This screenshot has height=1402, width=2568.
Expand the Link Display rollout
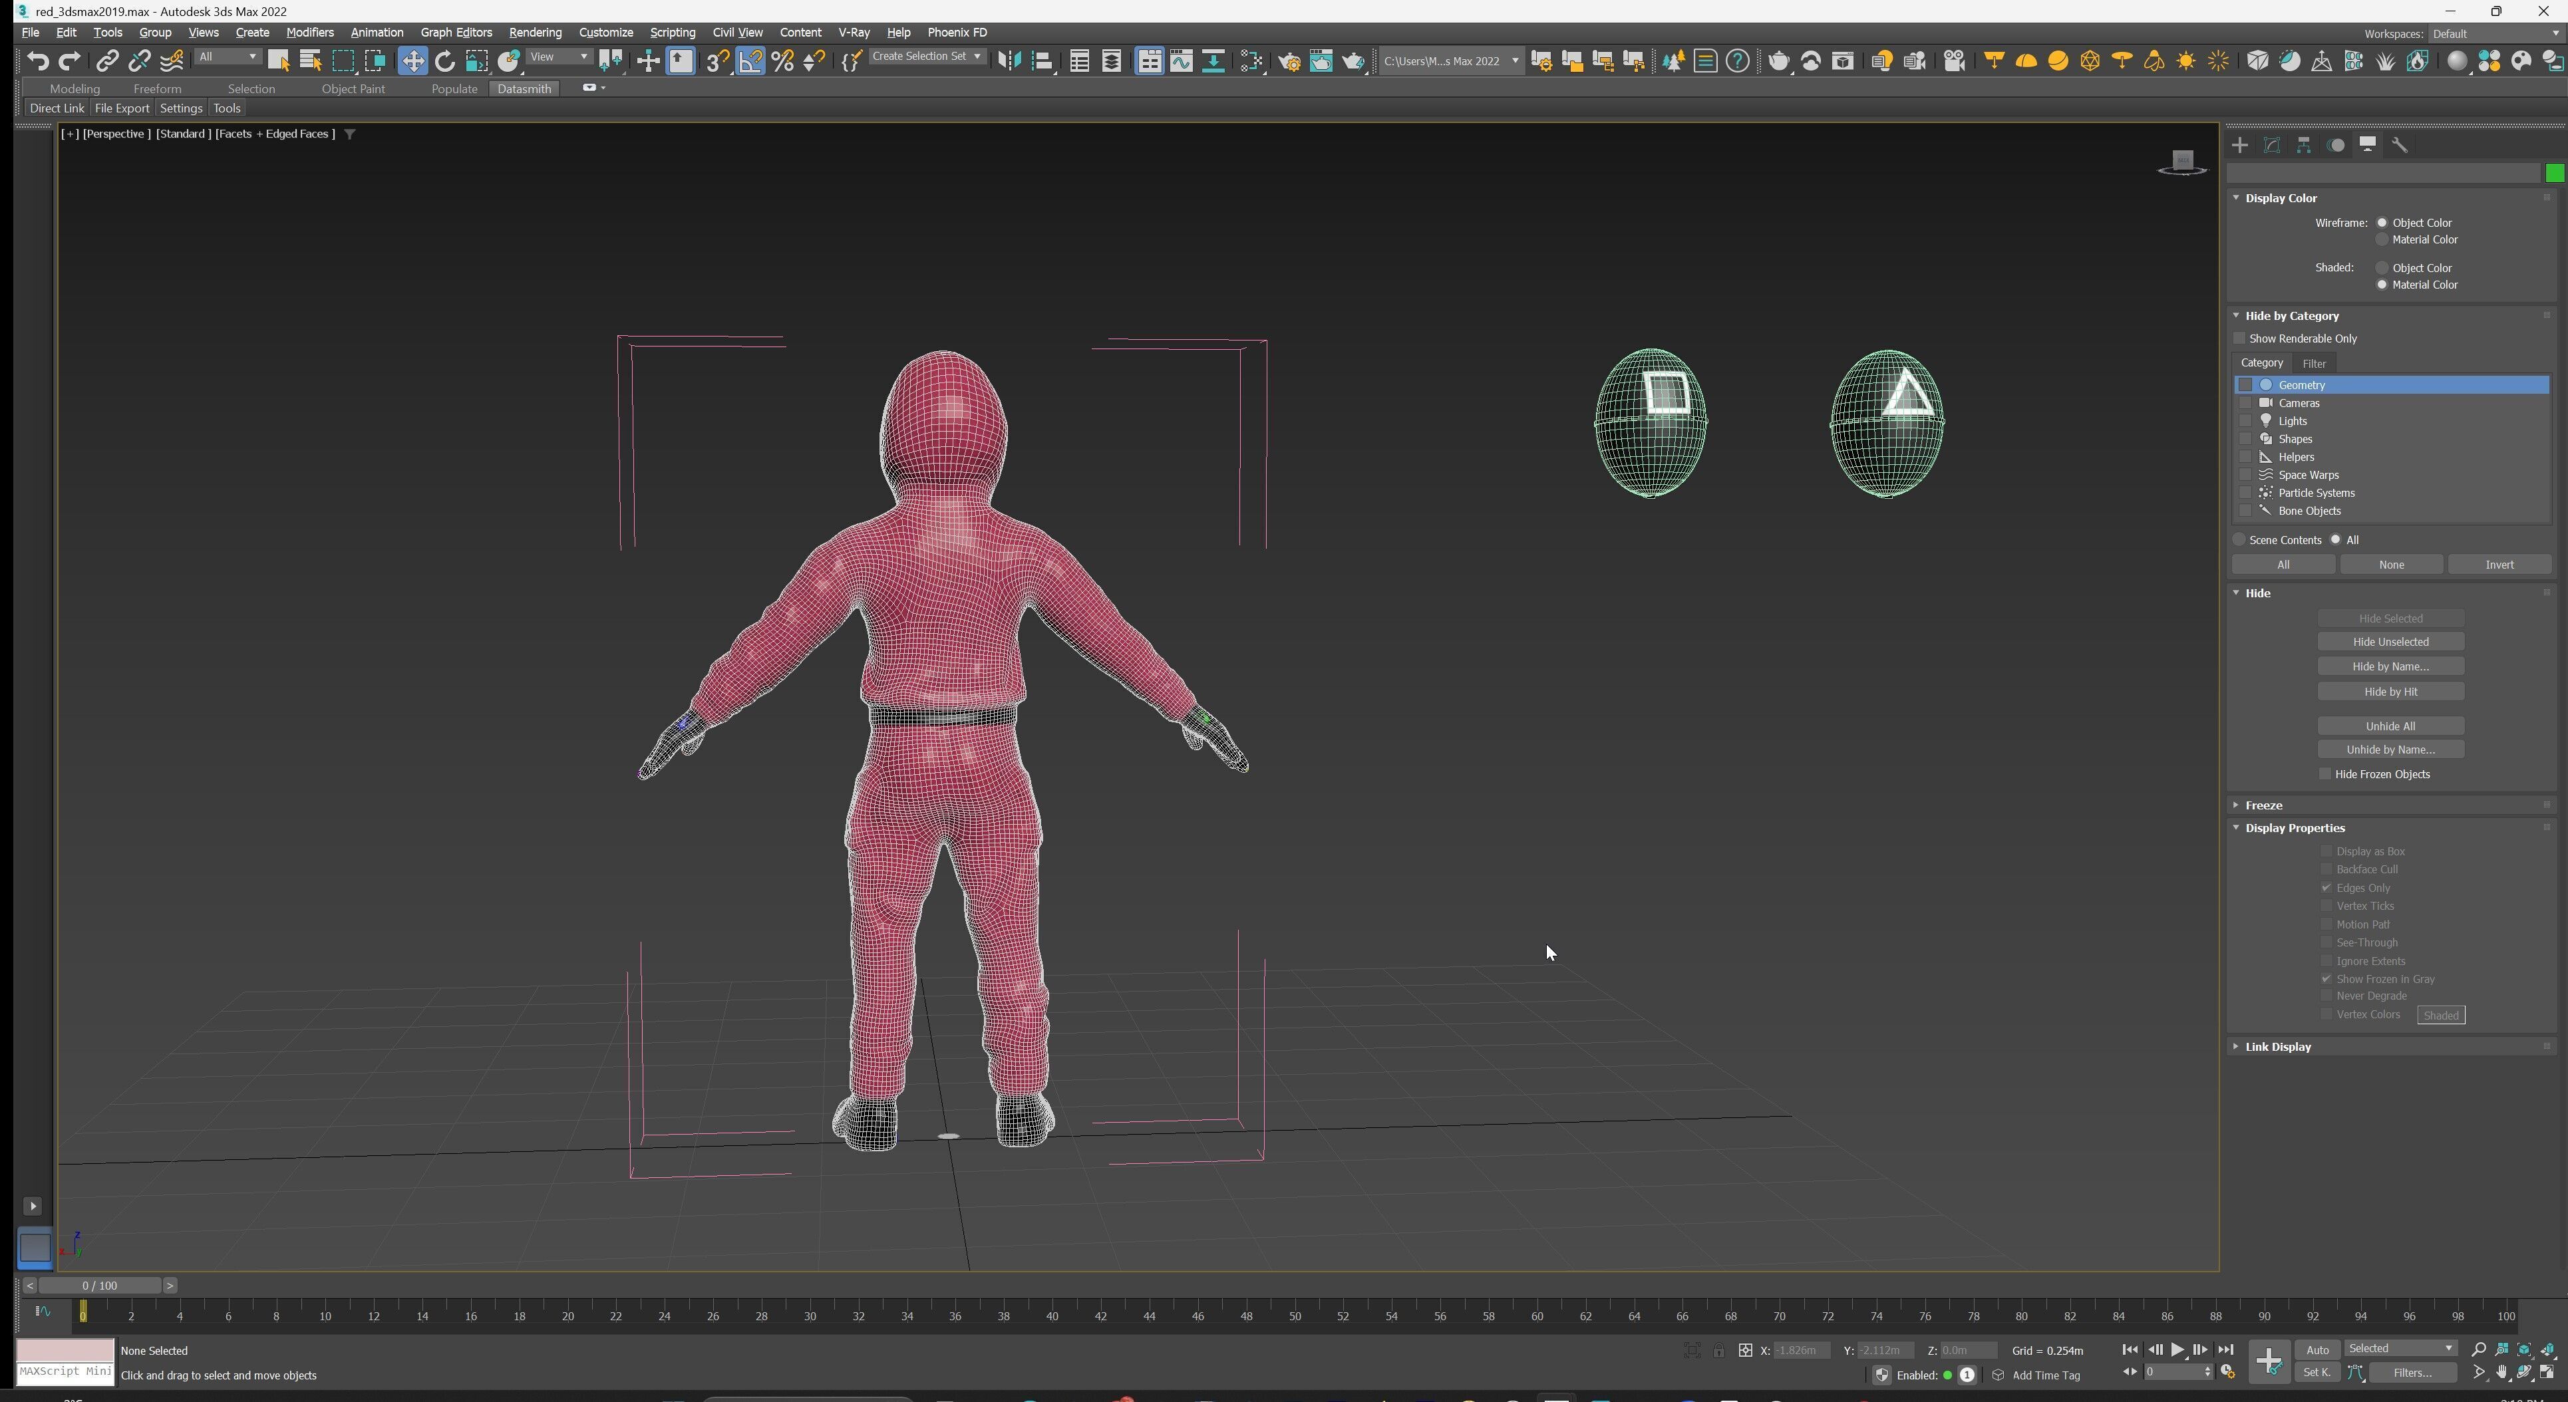[2278, 1048]
